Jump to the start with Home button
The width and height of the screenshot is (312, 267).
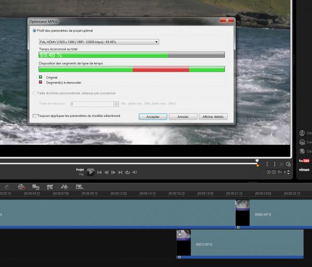[99, 172]
